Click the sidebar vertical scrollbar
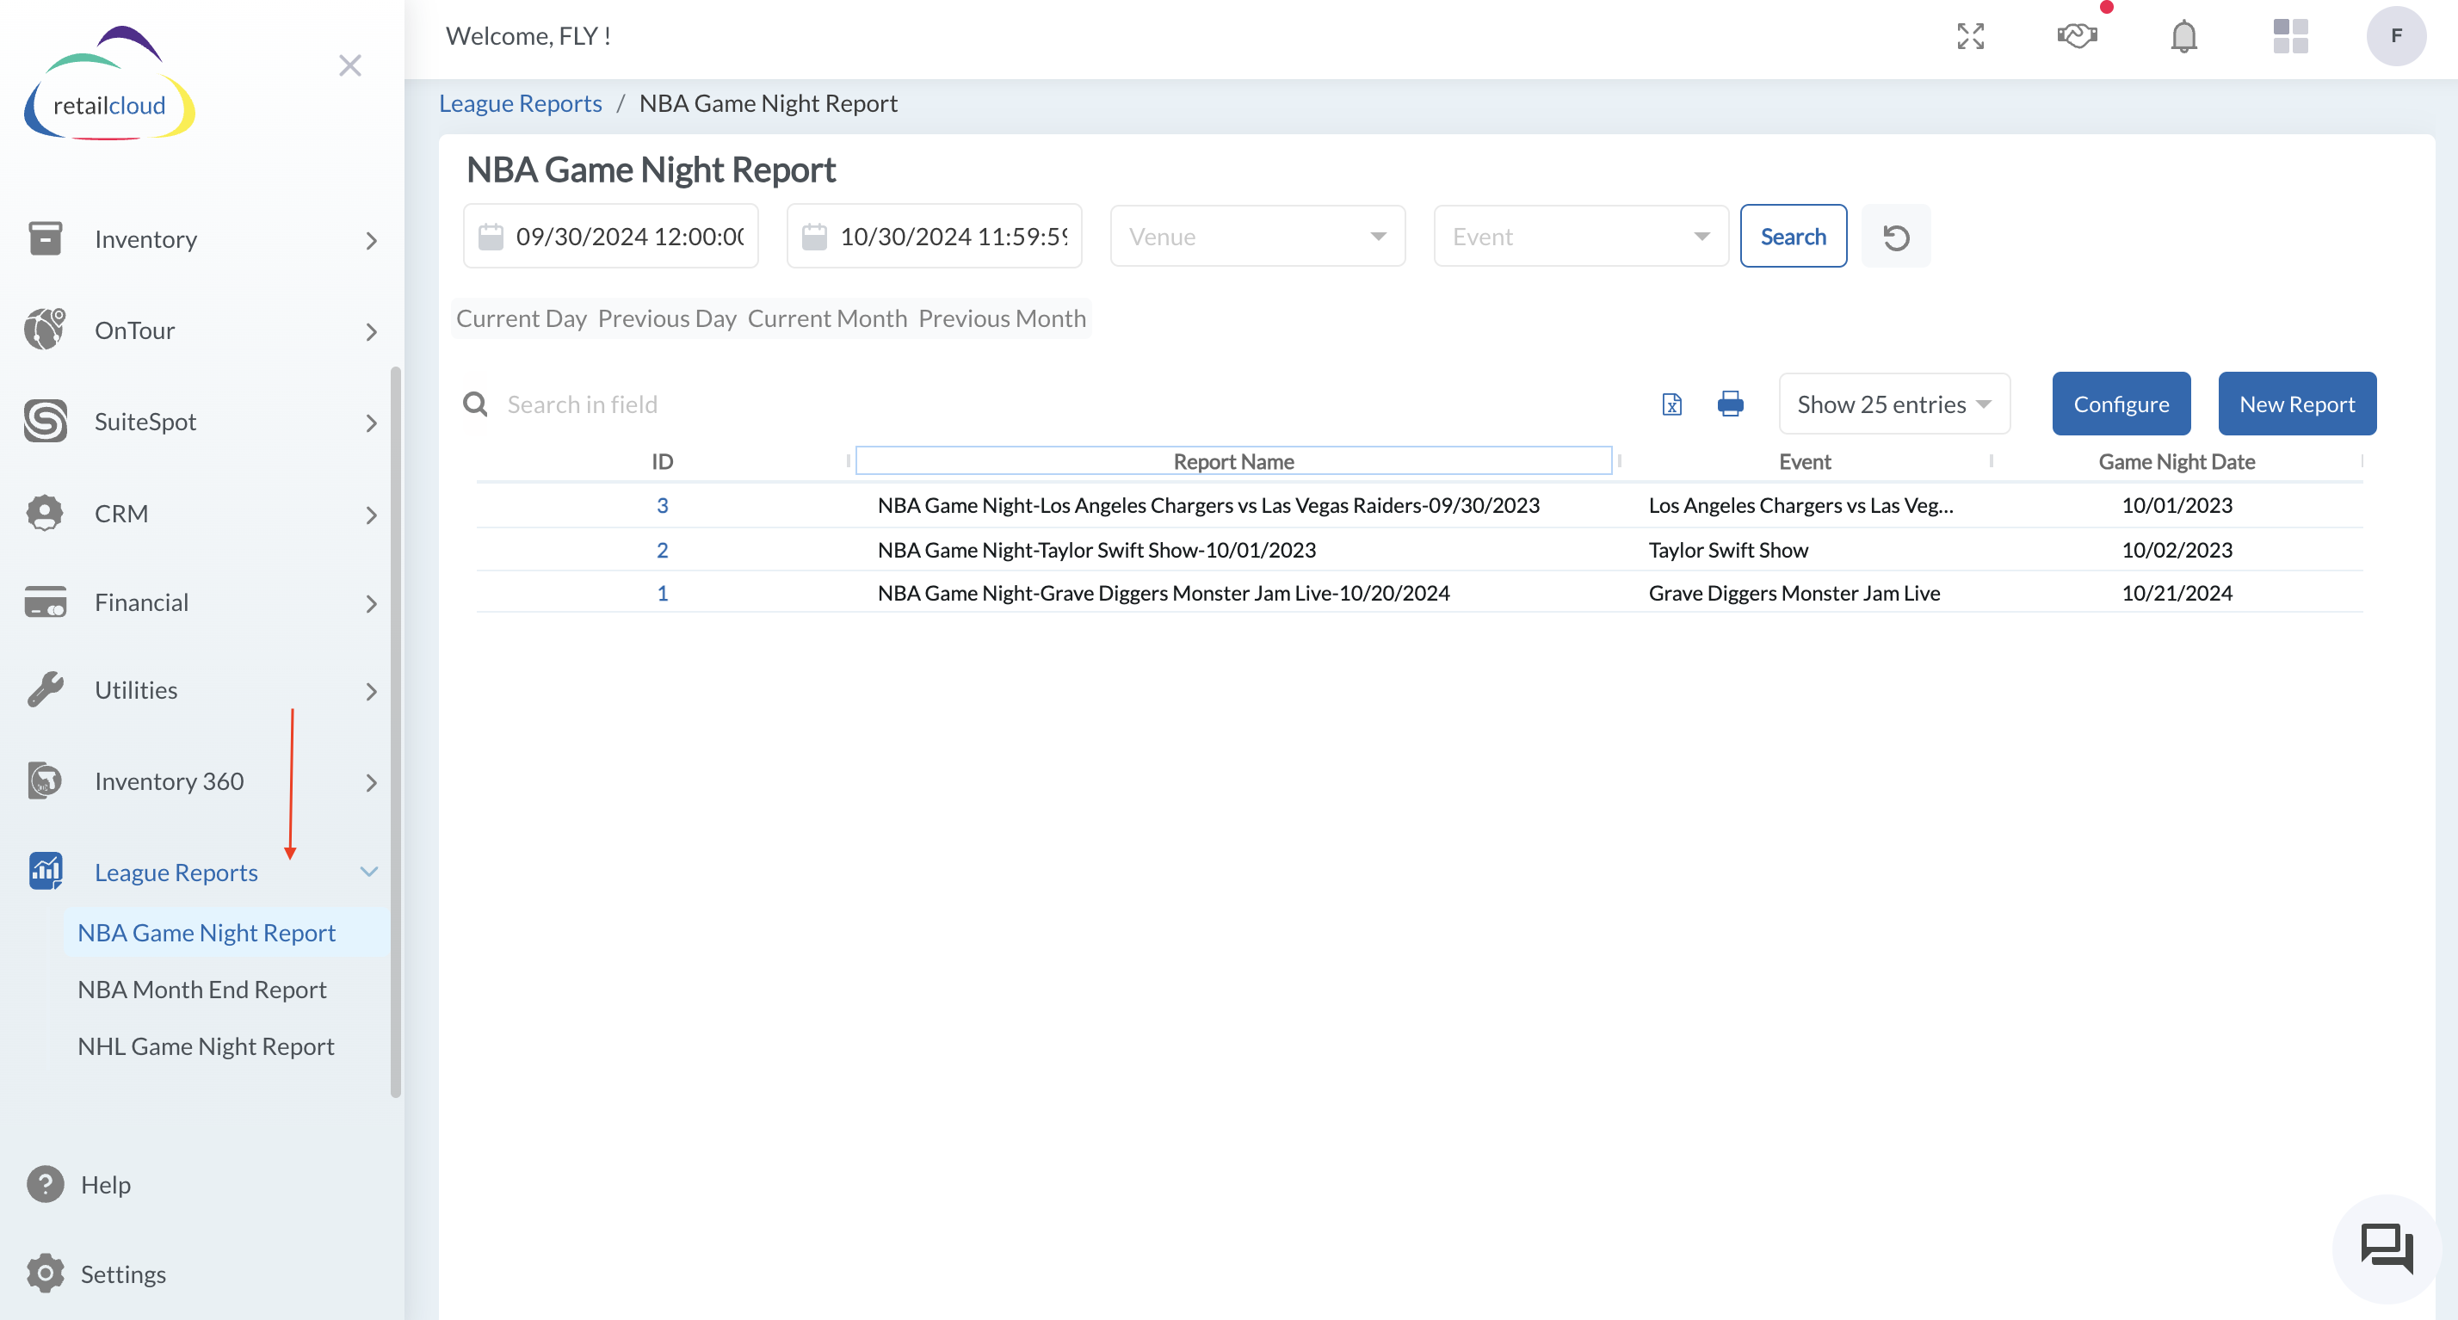 coord(395,732)
